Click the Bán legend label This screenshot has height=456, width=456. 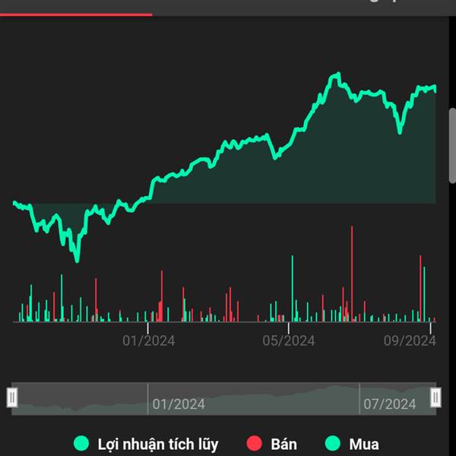click(283, 445)
